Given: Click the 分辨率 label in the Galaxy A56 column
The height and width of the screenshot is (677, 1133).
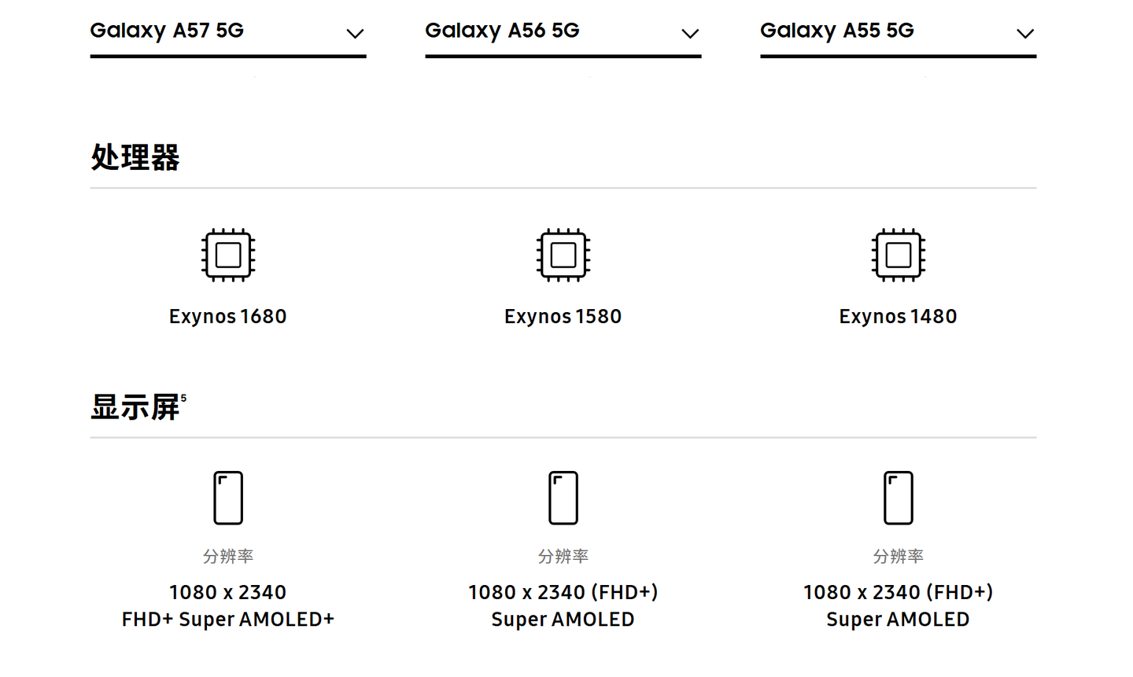Looking at the screenshot, I should pos(563,556).
